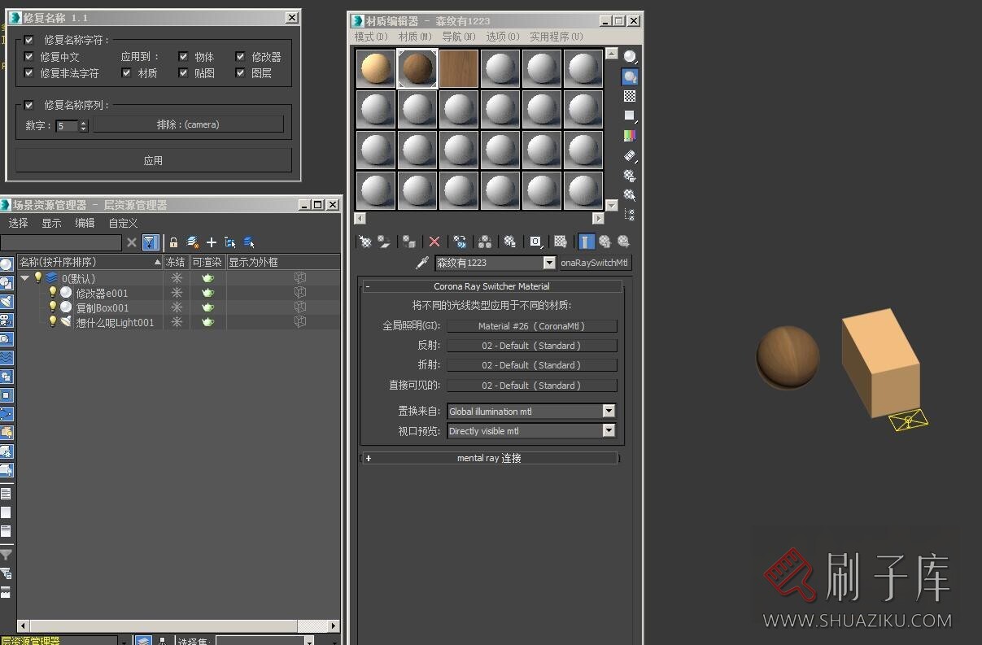Click the 应用 button
982x645 pixels.
coord(153,160)
